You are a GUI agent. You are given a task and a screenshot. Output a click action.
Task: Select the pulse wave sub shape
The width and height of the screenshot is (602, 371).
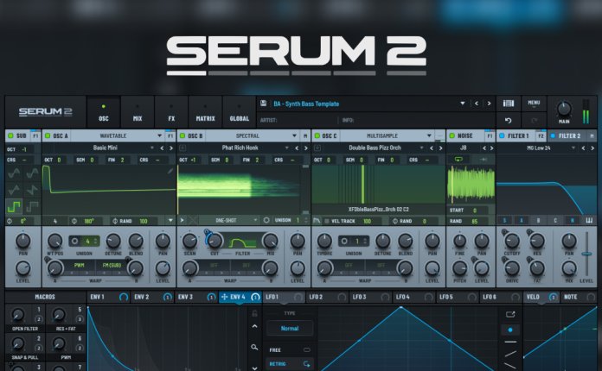coord(31,206)
